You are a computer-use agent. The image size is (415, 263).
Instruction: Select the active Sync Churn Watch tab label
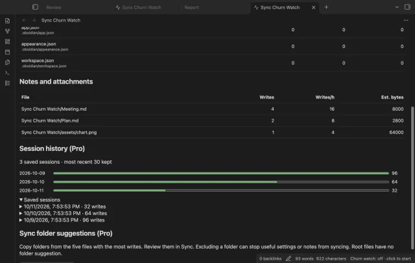[x=280, y=7]
